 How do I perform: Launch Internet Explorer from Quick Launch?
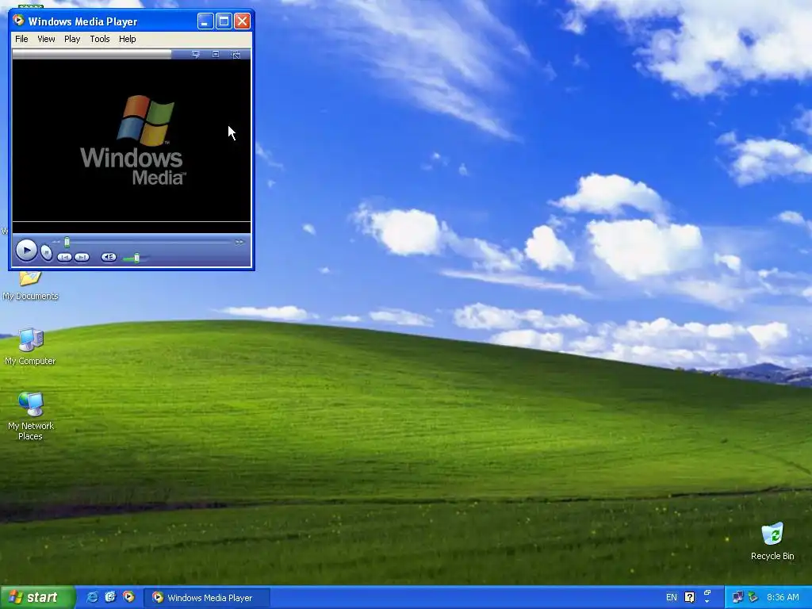[92, 597]
